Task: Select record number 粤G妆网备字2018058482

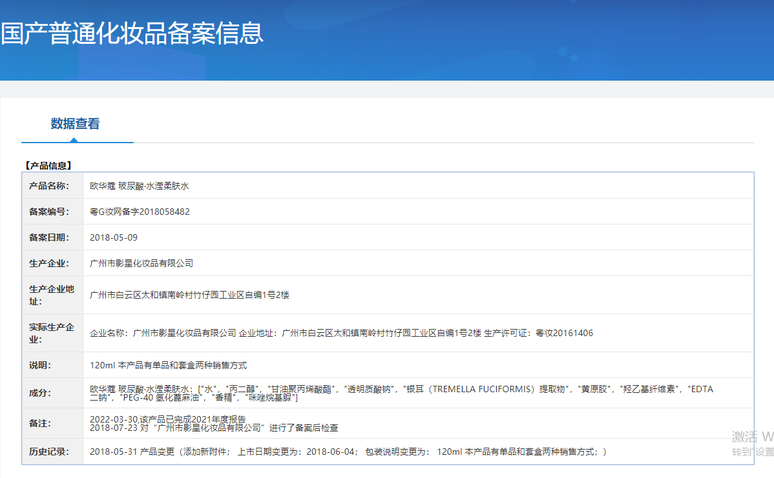Action: pyautogui.click(x=140, y=212)
